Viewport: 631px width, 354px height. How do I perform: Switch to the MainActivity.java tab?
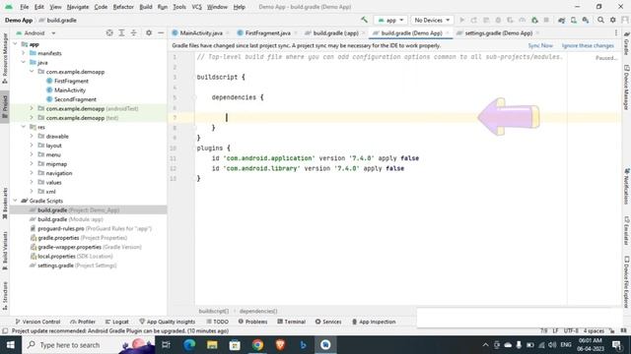click(200, 32)
